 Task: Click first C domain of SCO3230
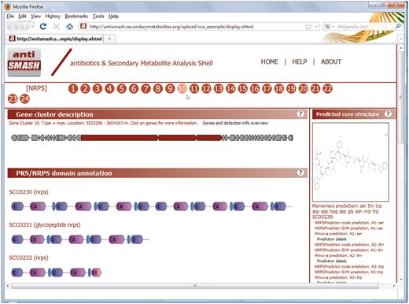click(17, 206)
